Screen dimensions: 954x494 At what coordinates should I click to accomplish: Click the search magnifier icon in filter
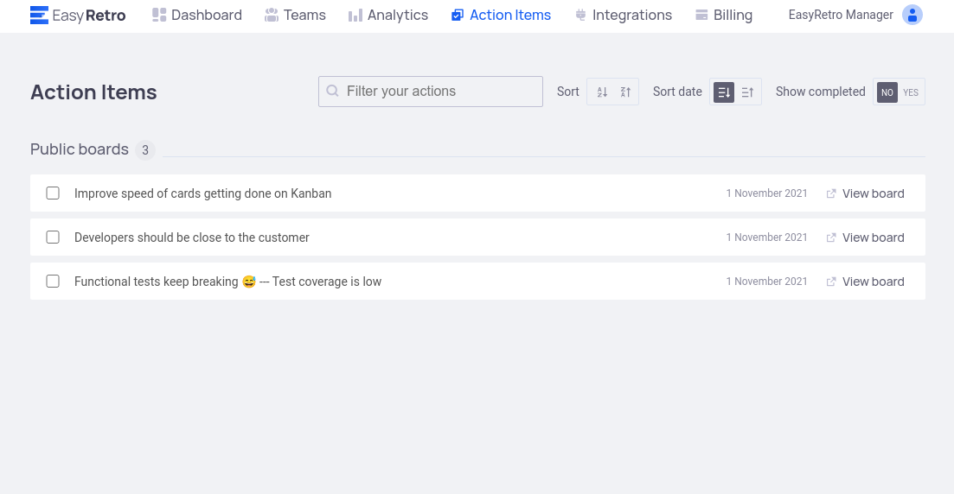click(332, 92)
